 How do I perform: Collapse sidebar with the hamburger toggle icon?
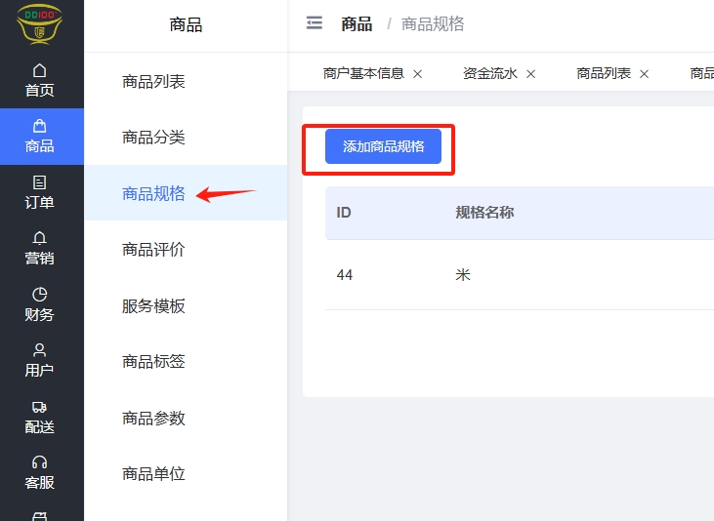[x=315, y=23]
